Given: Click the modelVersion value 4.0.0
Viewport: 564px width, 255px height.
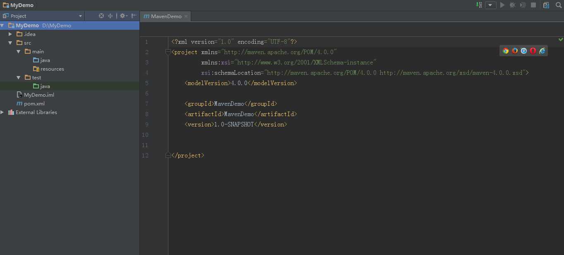Looking at the screenshot, I should coord(239,83).
